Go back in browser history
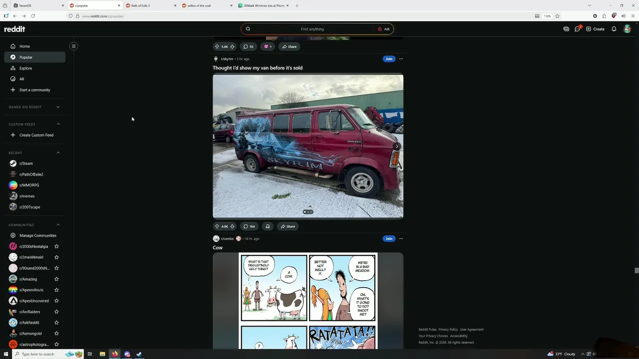639x359 pixels. 15,16
